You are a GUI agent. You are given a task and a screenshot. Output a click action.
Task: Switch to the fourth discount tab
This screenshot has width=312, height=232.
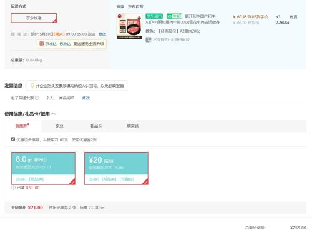tap(133, 126)
